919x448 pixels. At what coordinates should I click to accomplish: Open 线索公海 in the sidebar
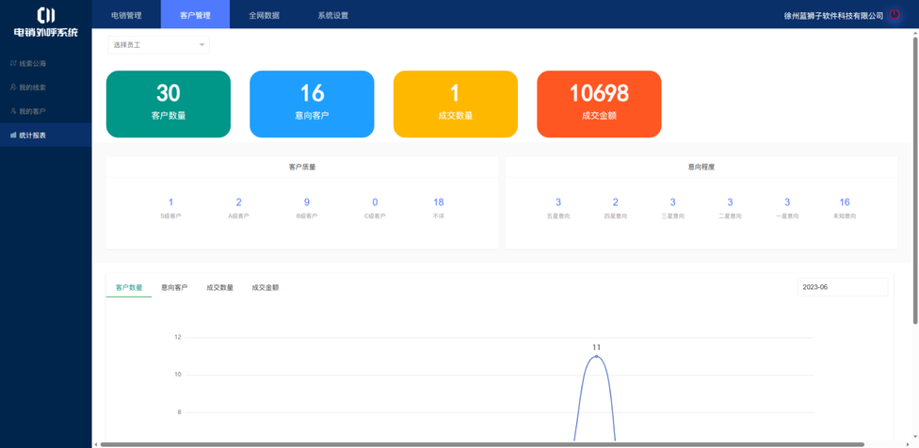(32, 64)
